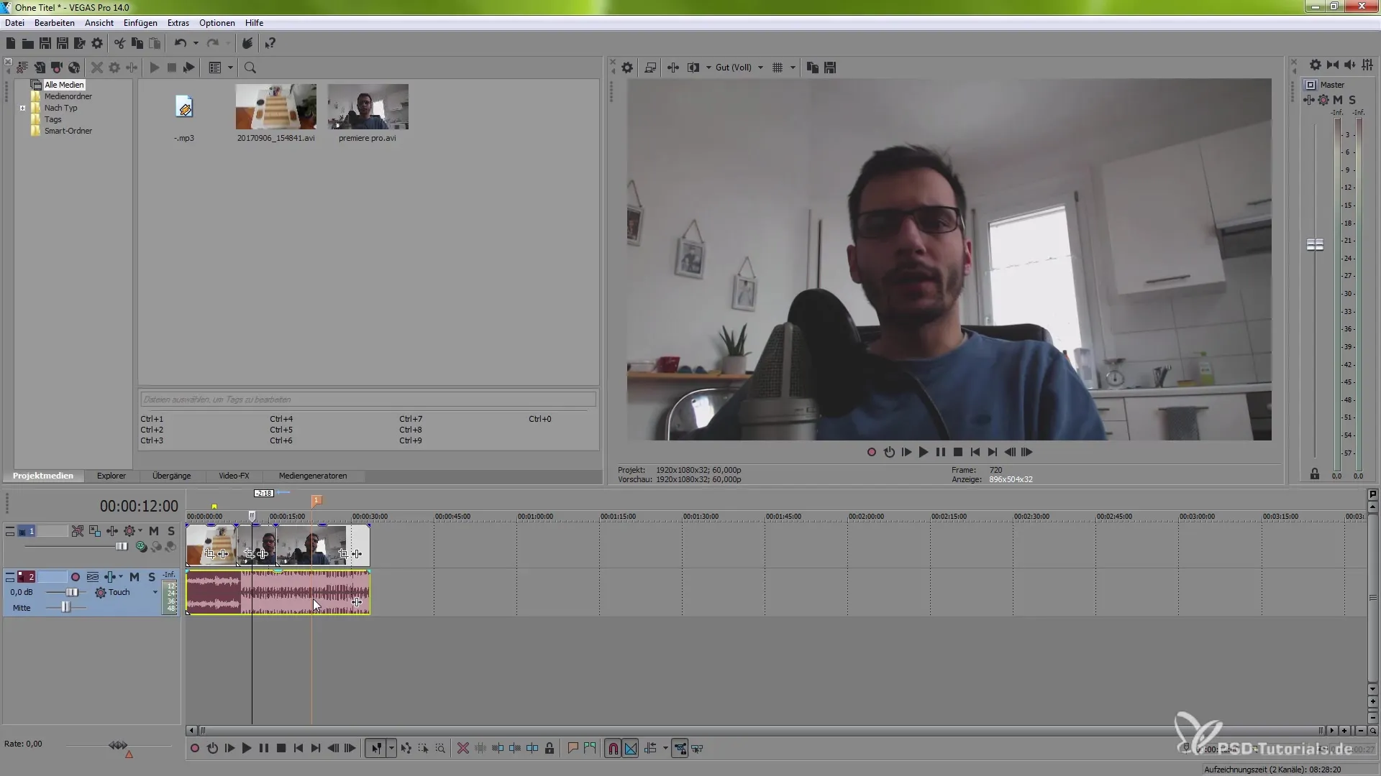This screenshot has height=776, width=1381.
Task: Open the Optionen menu
Action: click(217, 23)
